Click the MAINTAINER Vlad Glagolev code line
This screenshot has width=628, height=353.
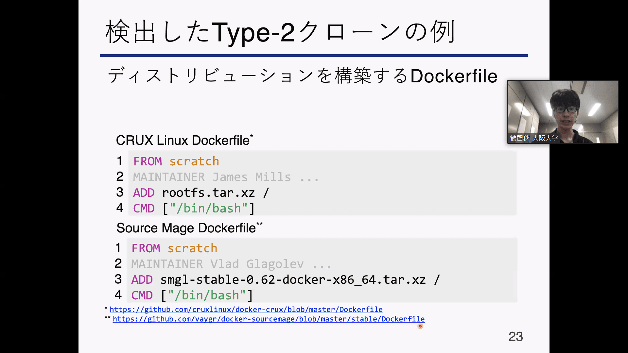(231, 264)
